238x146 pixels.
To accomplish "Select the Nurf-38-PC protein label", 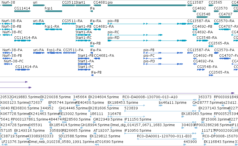I will point(14,61).
